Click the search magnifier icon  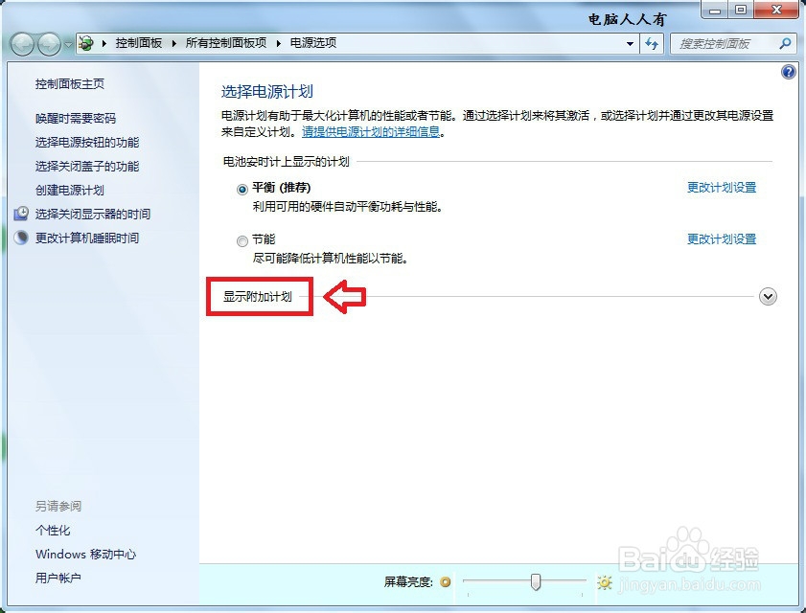(783, 43)
